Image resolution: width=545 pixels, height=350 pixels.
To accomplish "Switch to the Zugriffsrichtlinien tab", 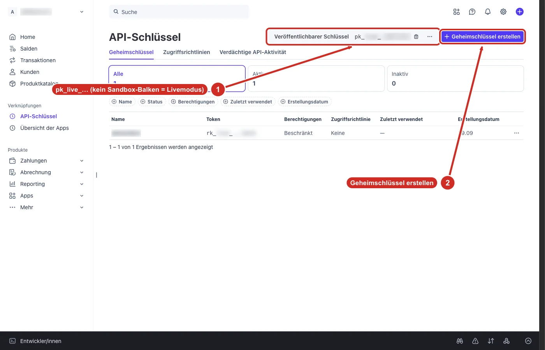I will [x=186, y=52].
